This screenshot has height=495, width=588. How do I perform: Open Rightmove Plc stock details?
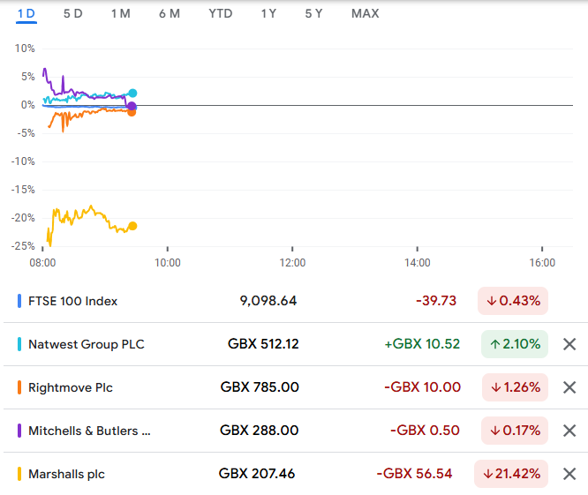[x=294, y=387]
